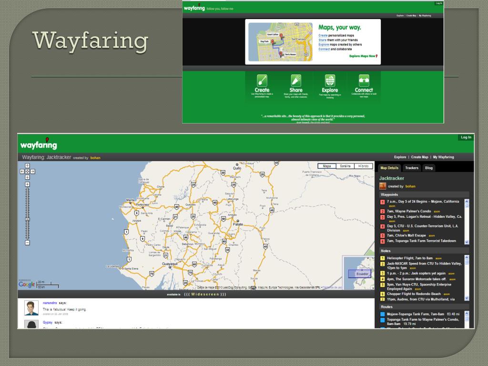488x366 pixels.
Task: Click up arrow of the Notes list scrollbar
Action: (467, 257)
